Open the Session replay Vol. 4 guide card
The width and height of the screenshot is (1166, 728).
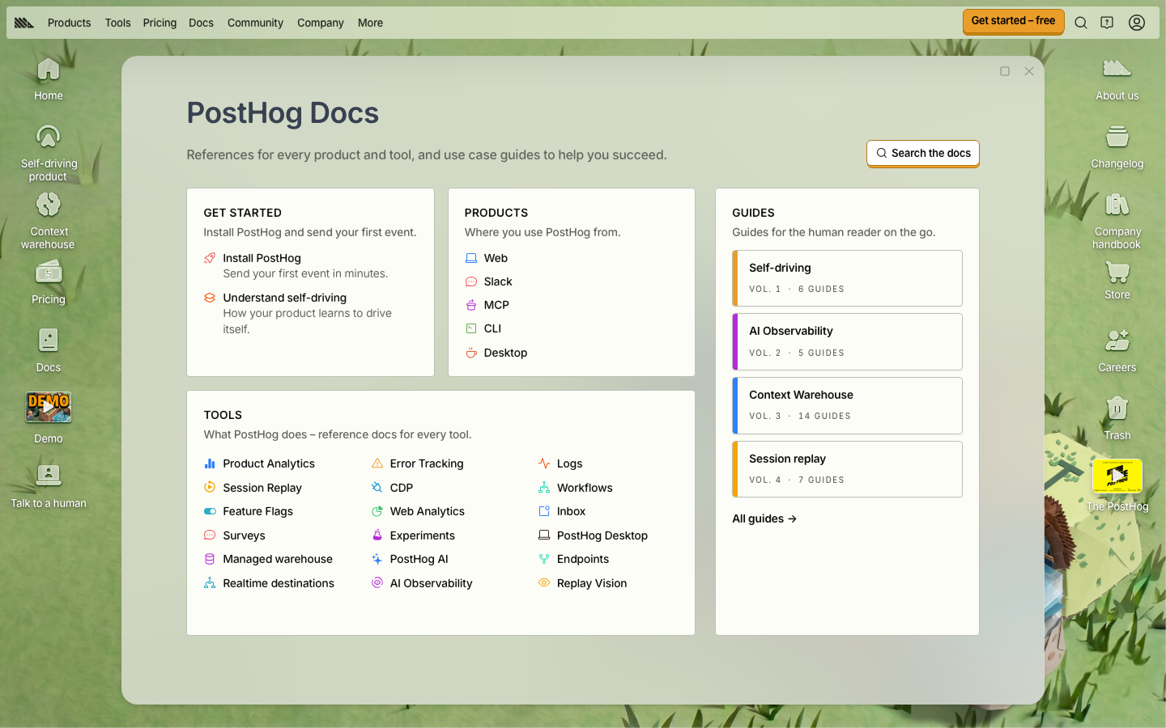847,469
